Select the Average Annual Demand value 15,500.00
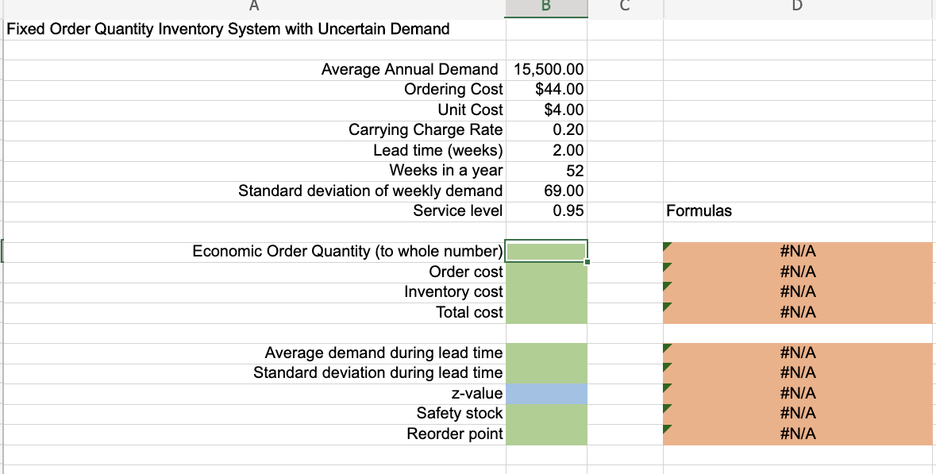This screenshot has width=936, height=474. 545,69
